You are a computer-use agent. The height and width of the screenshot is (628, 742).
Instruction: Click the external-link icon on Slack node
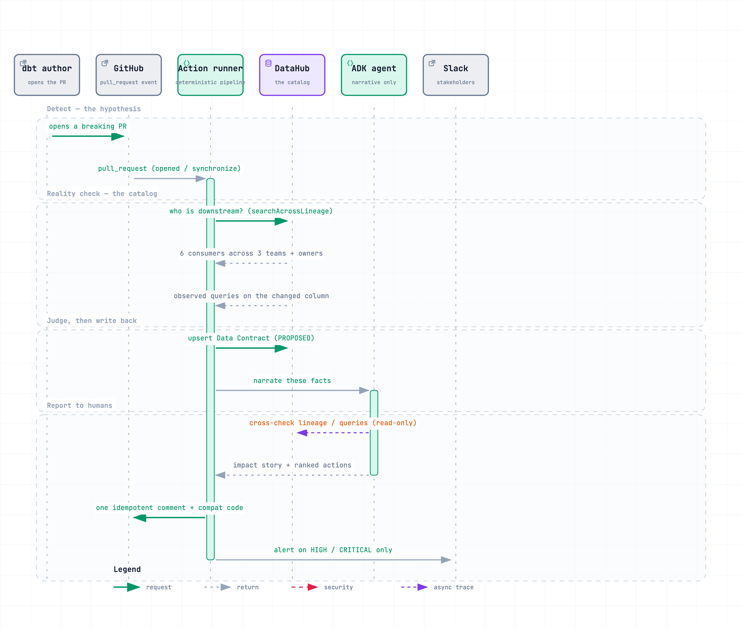[432, 64]
